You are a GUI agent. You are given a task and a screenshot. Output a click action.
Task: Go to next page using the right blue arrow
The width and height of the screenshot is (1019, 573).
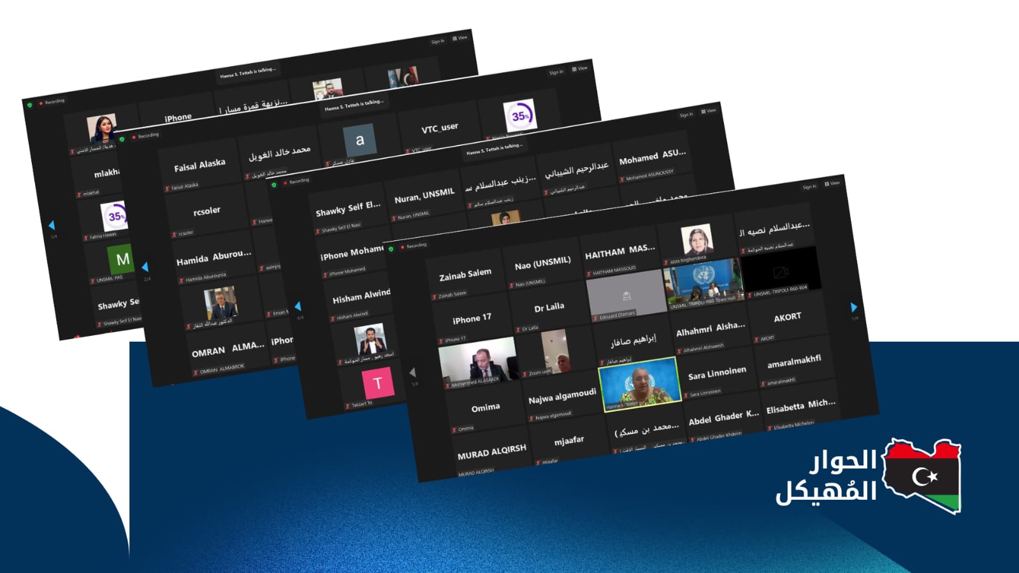(854, 308)
